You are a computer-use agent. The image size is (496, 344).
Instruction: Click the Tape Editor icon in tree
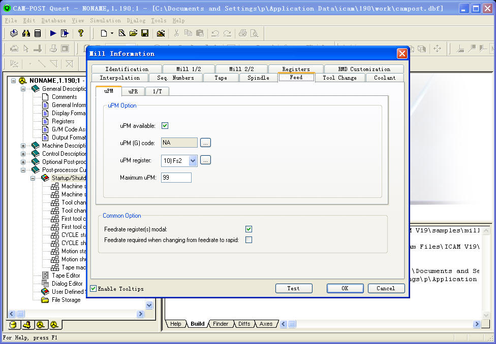tap(45, 276)
